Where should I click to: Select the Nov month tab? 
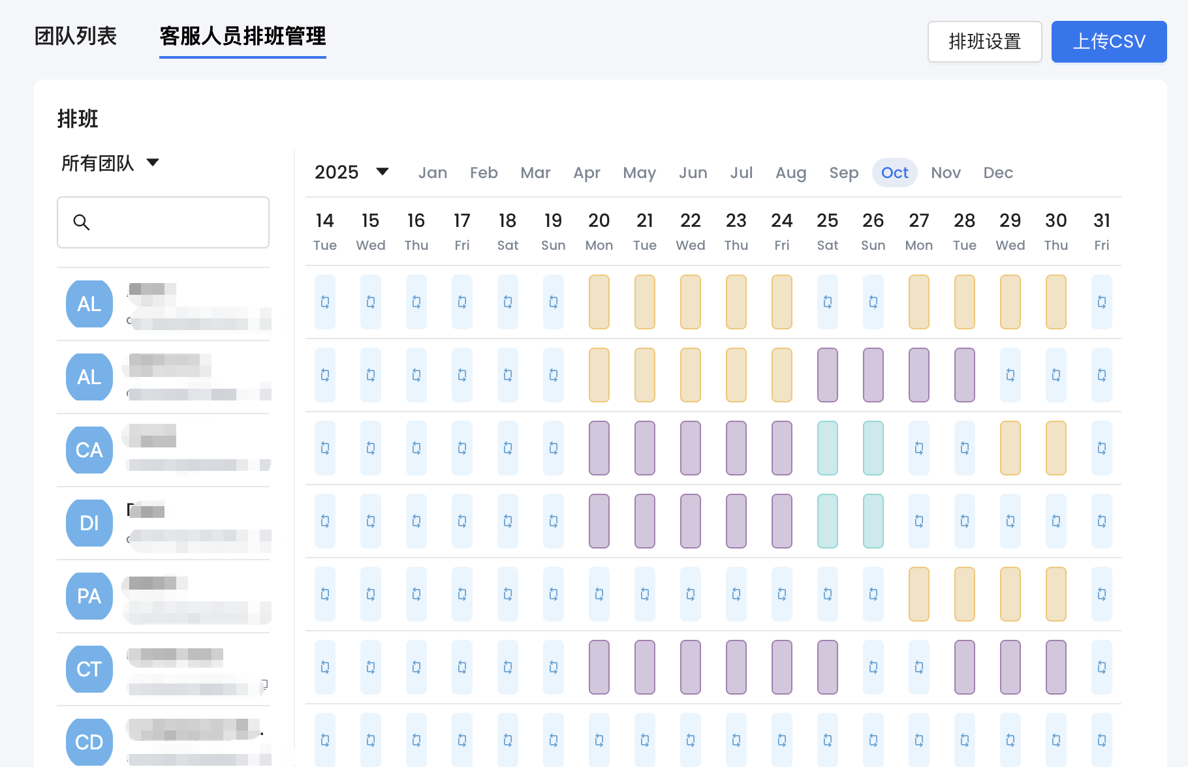pos(945,173)
